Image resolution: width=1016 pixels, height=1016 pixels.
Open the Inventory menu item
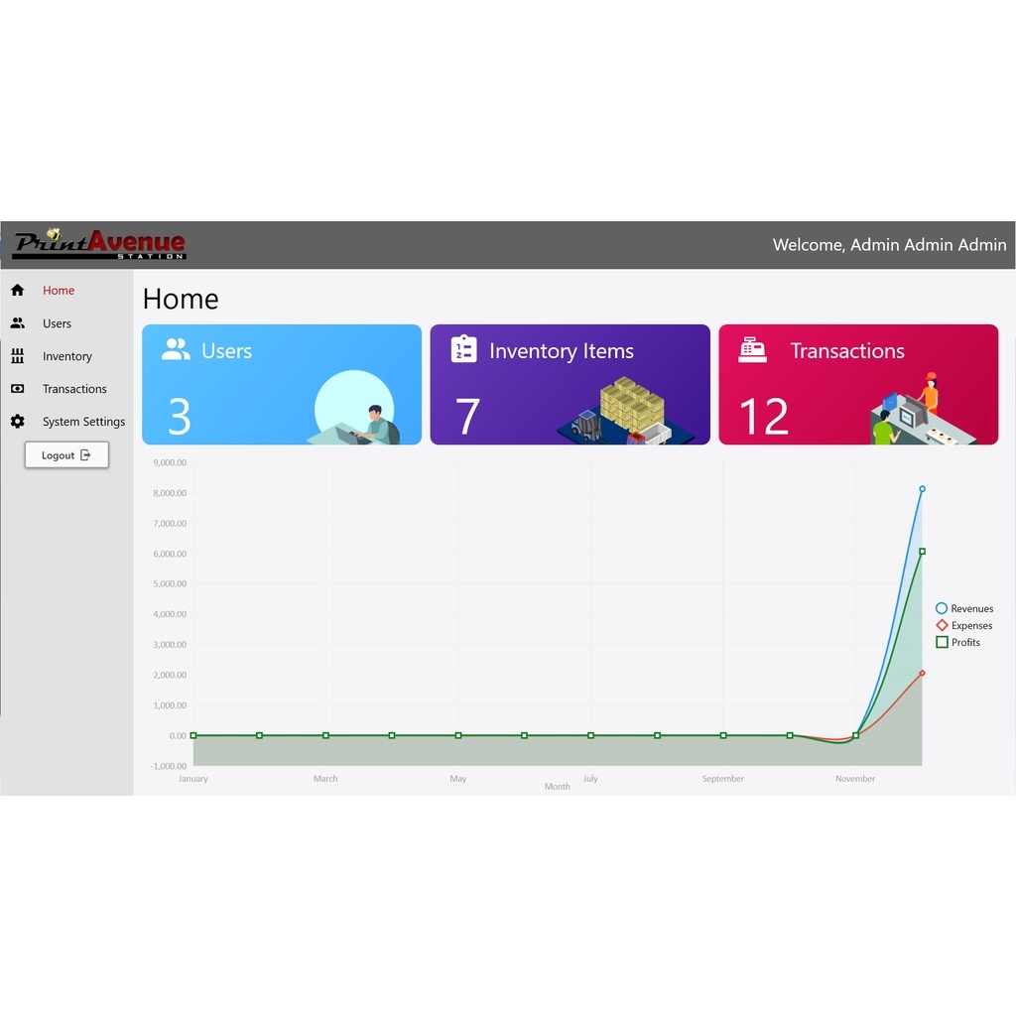click(x=66, y=356)
